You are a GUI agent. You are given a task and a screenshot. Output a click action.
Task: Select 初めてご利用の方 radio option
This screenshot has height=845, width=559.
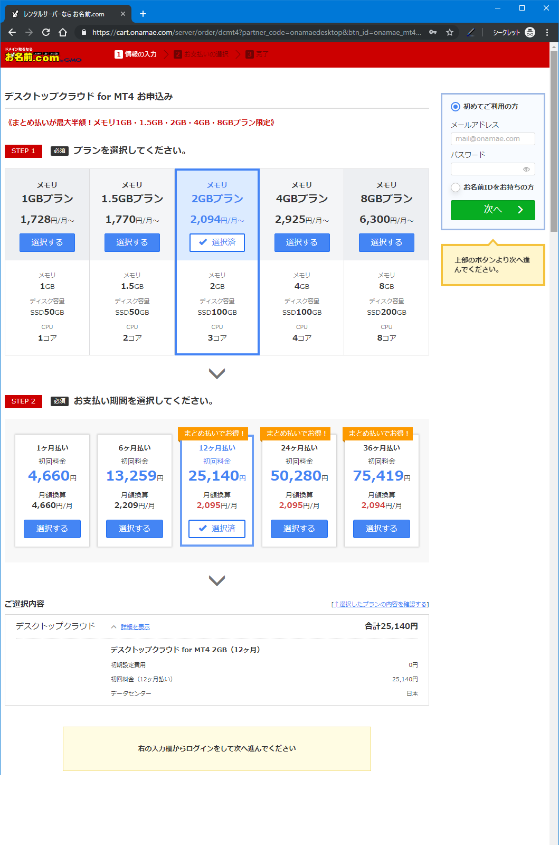(456, 107)
